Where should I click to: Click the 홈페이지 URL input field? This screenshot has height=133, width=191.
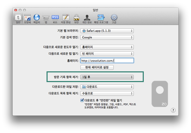click(107, 61)
